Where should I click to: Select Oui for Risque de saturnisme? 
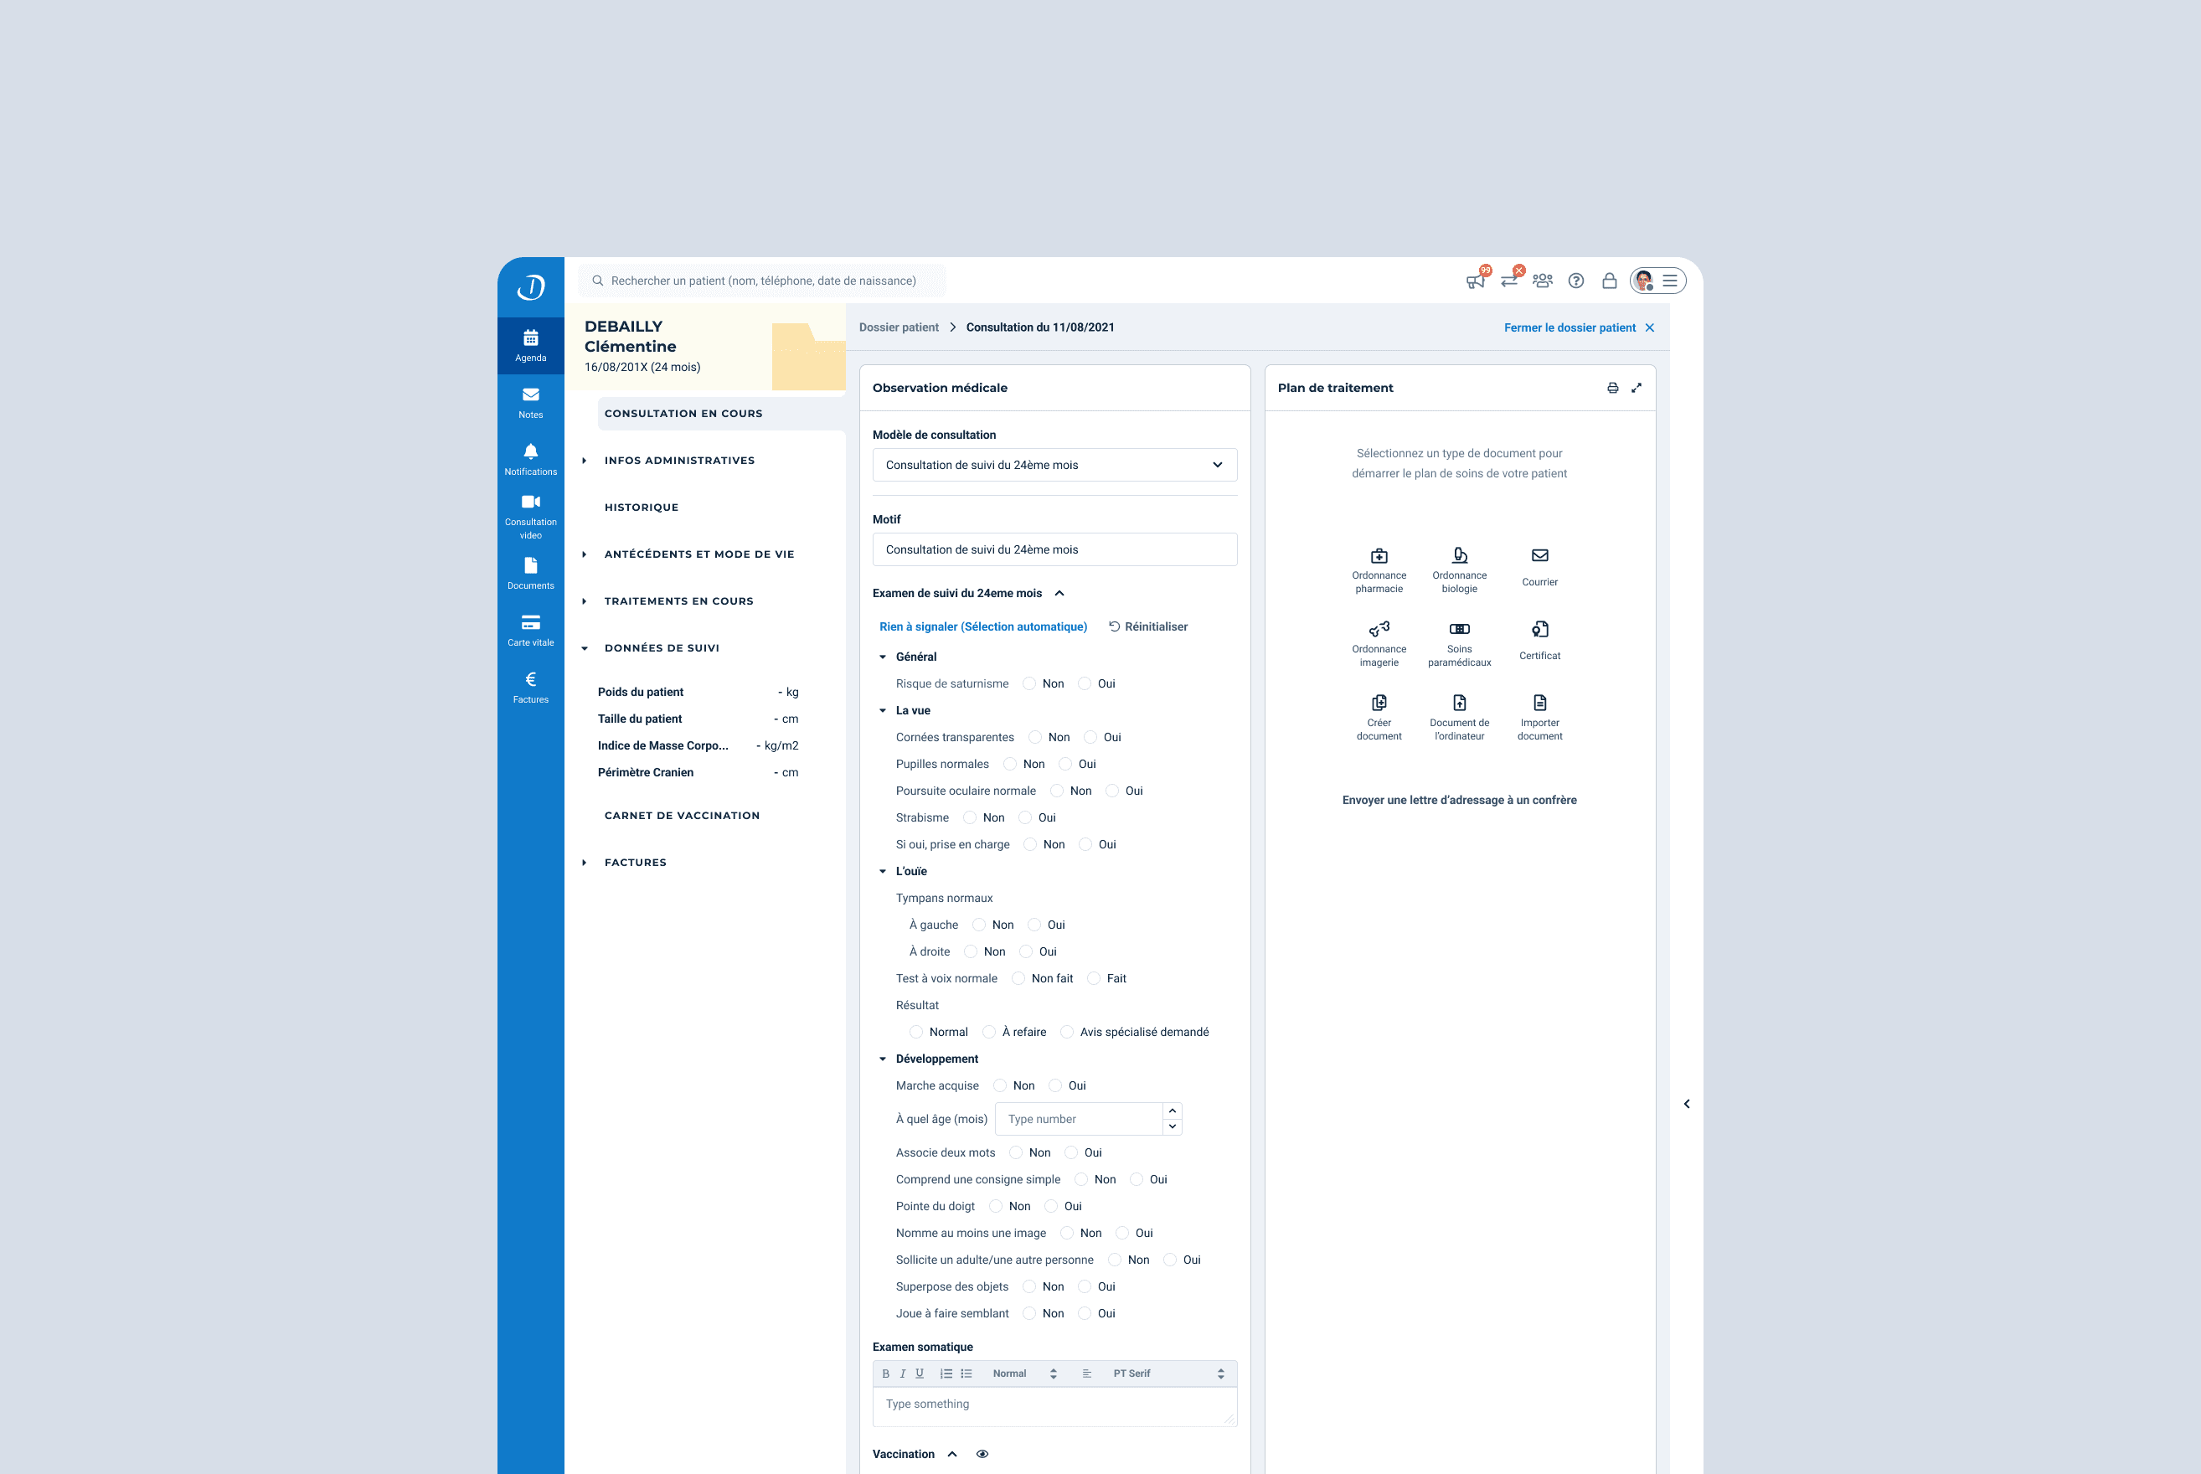point(1085,684)
